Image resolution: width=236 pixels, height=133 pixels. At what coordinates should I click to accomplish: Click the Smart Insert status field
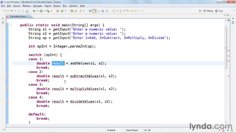132,130
